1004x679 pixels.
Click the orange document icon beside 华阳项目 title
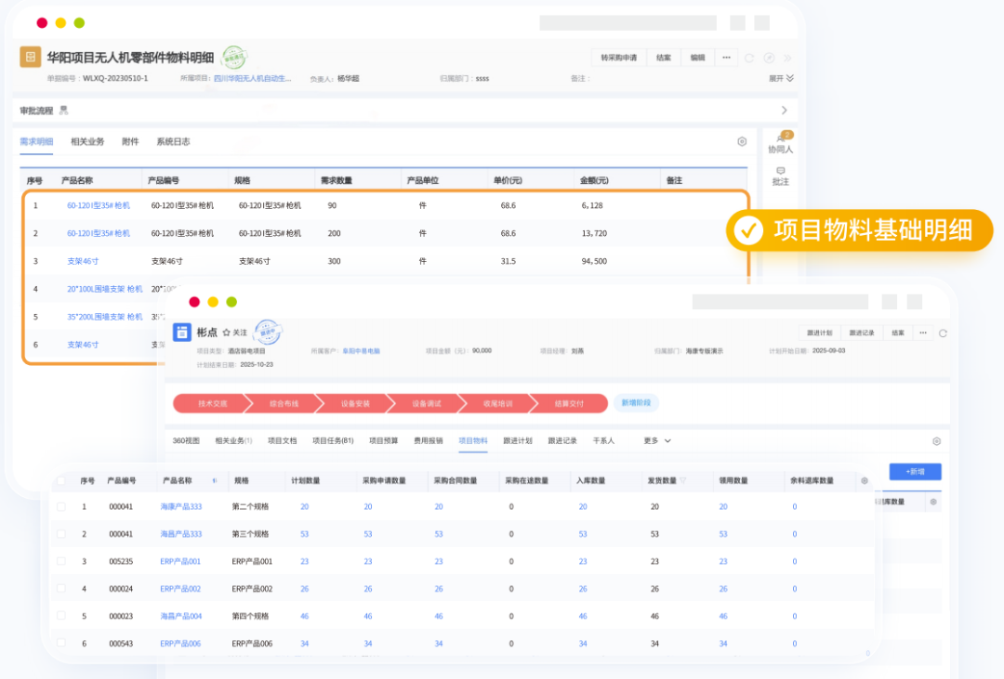tap(30, 57)
